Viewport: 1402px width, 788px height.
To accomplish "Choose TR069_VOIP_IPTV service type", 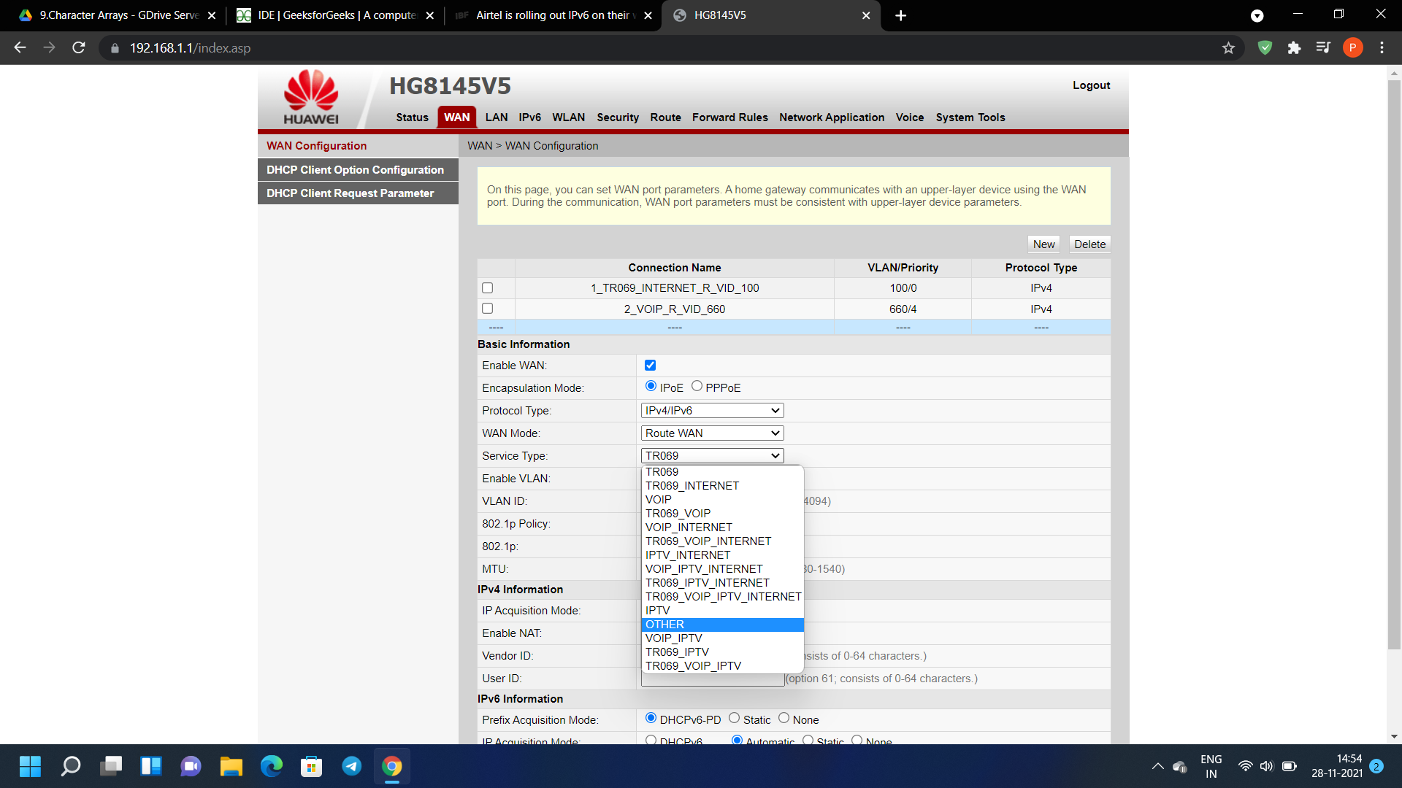I will [x=722, y=666].
